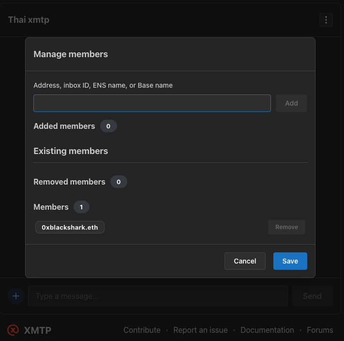This screenshot has width=344, height=341.
Task: Focus the address or ENS name input
Action: tap(152, 103)
